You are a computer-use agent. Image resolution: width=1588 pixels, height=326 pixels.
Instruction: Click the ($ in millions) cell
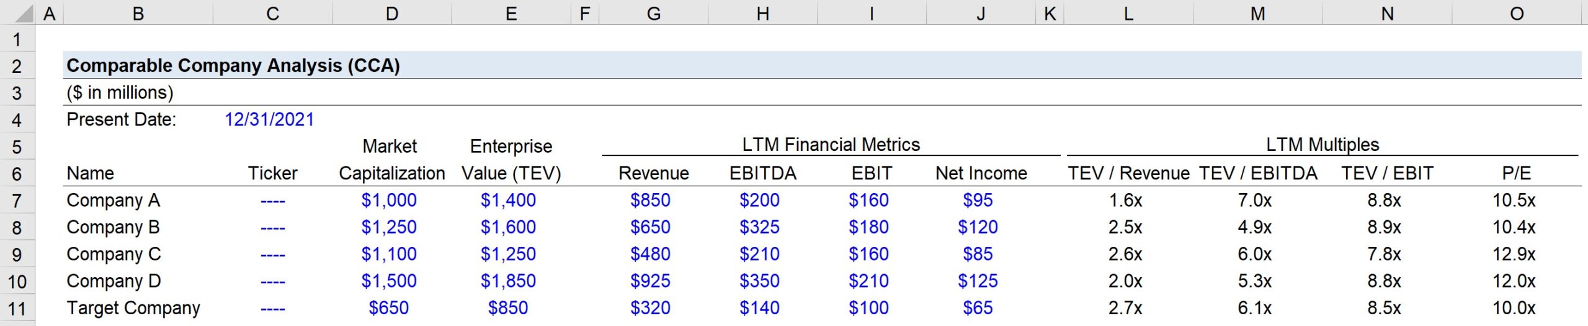(x=120, y=93)
